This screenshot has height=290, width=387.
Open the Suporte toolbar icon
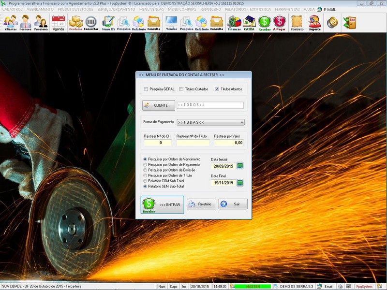(315, 22)
